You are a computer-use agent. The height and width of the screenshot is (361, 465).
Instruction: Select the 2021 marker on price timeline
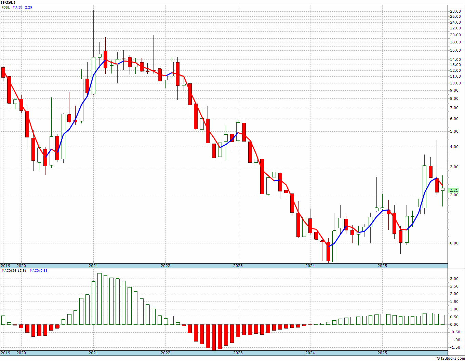(x=93, y=266)
